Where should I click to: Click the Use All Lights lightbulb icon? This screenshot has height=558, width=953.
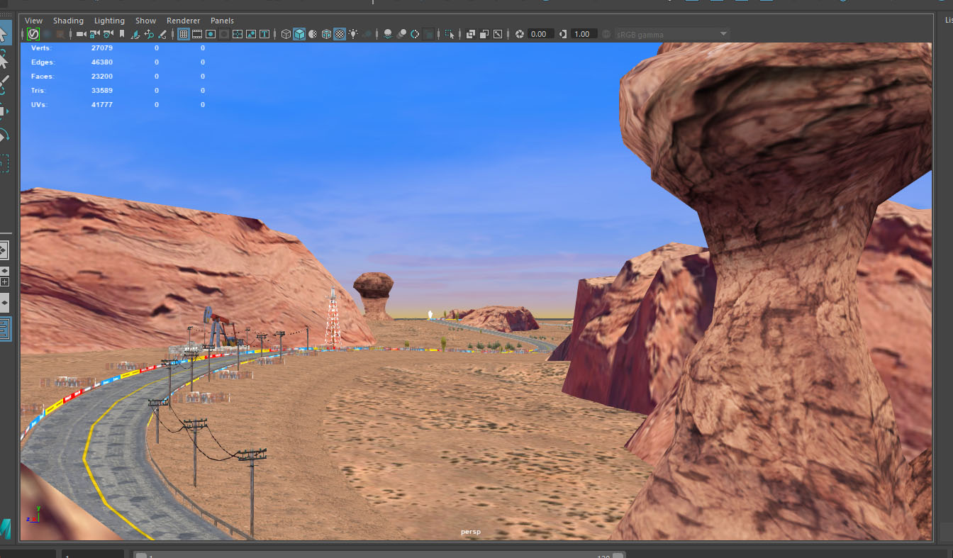tap(353, 34)
